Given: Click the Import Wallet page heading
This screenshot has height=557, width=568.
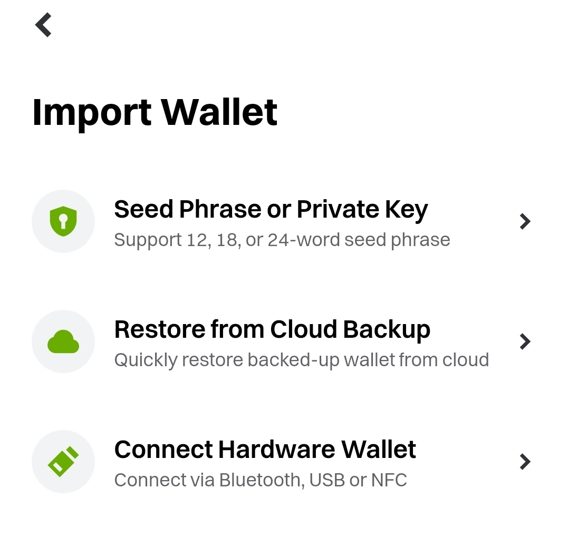Looking at the screenshot, I should [x=155, y=112].
